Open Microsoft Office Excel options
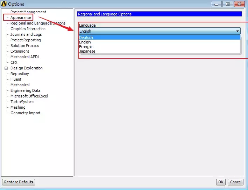The height and width of the screenshot is (190, 248). click(x=29, y=96)
